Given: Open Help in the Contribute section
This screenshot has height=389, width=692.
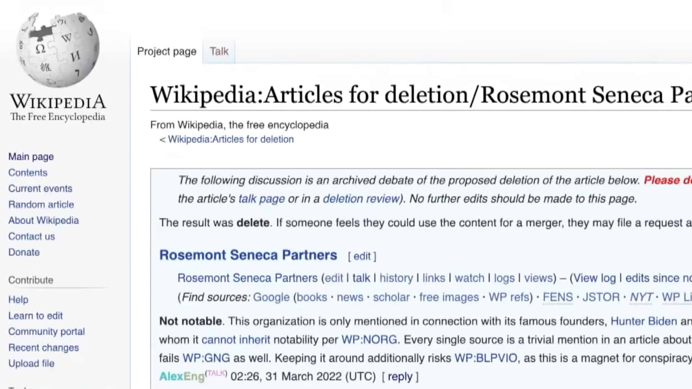Looking at the screenshot, I should click(18, 299).
